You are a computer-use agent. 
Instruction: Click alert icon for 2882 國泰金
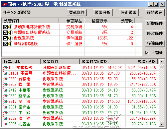(5, 96)
